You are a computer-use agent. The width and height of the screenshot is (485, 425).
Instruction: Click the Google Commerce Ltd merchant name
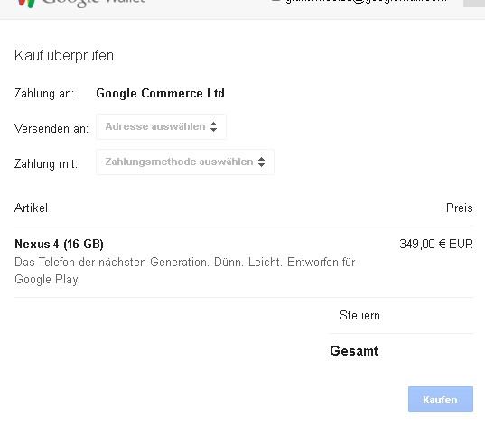[160, 93]
